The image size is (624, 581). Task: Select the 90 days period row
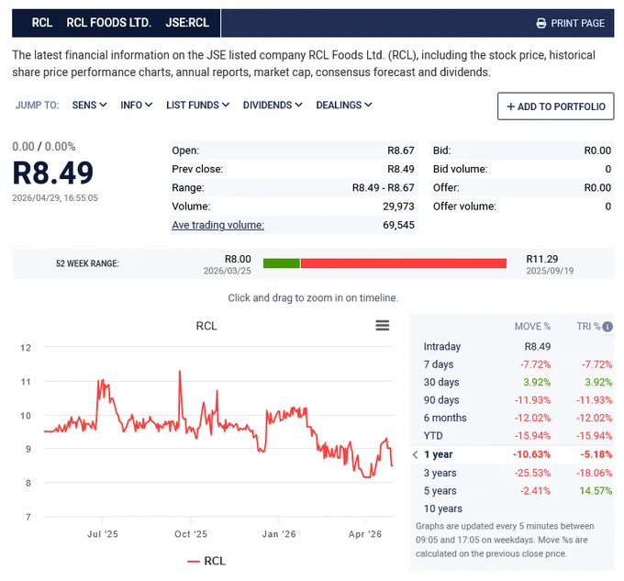[512, 400]
